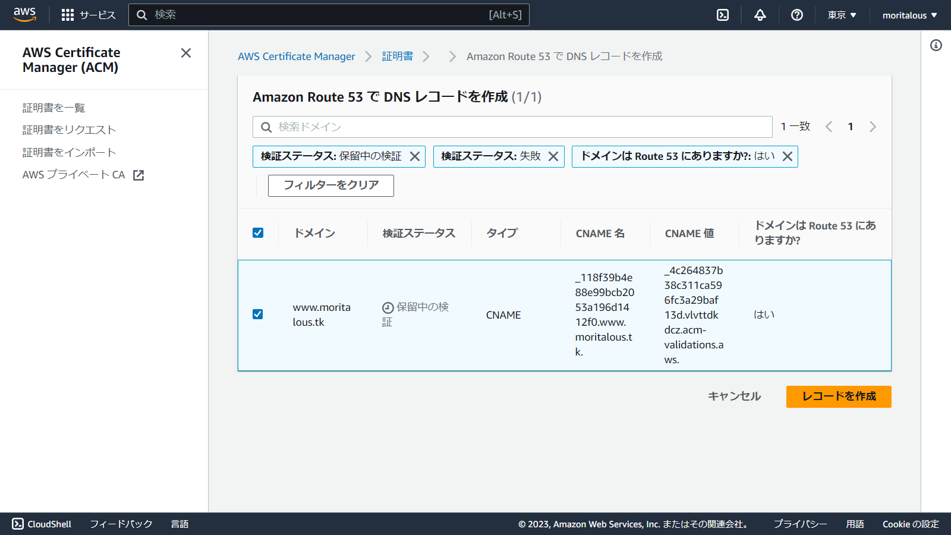The height and width of the screenshot is (535, 951).
Task: Open the 東京 region dropdown
Action: click(x=841, y=15)
